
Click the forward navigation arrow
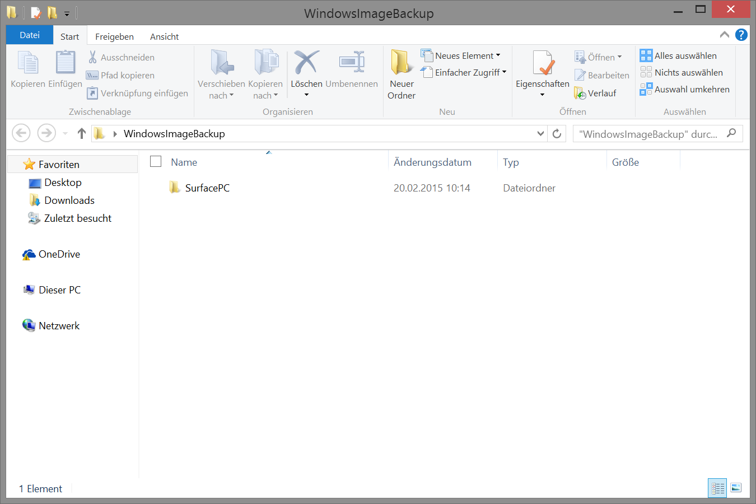pyautogui.click(x=46, y=133)
